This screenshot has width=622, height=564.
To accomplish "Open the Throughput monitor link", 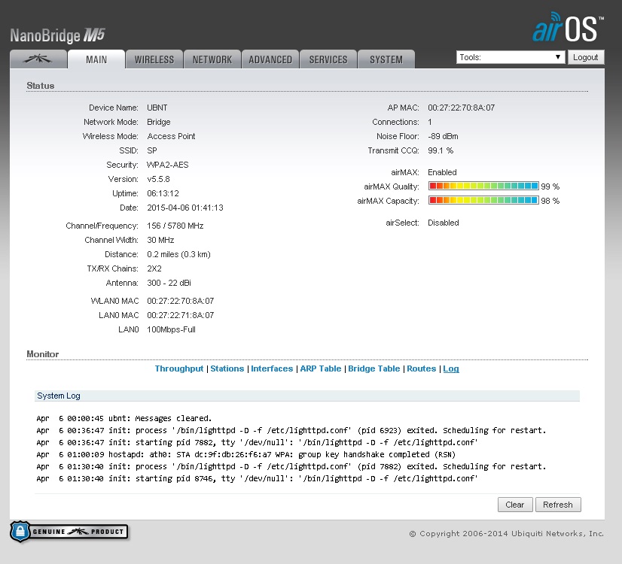I will [x=179, y=368].
